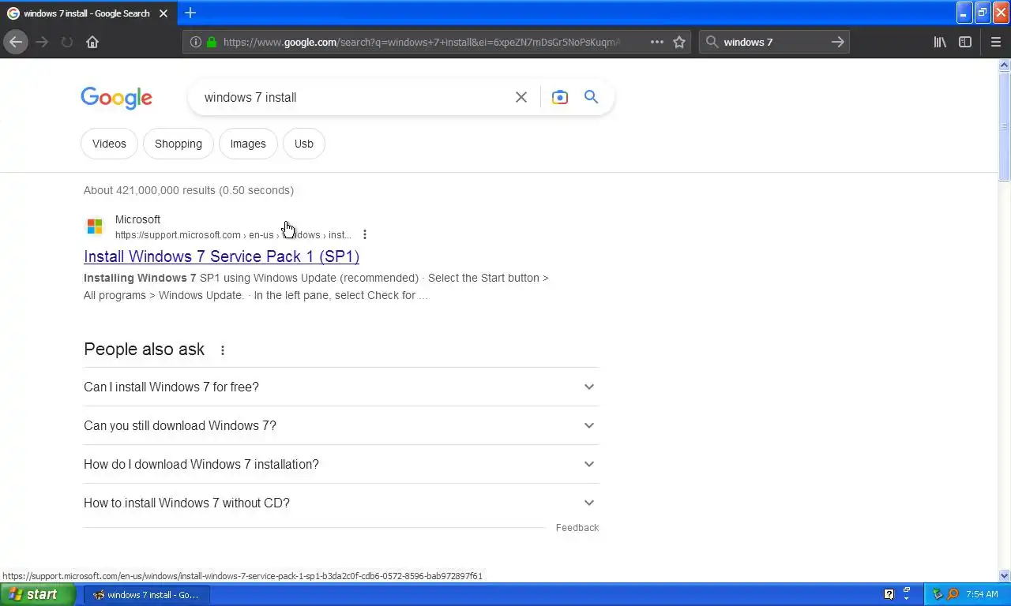Search by image with the camera icon

coord(560,97)
